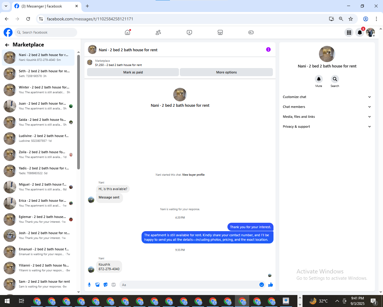383x307 pixels.
Task: Open site information icon in address bar
Action: 41,19
